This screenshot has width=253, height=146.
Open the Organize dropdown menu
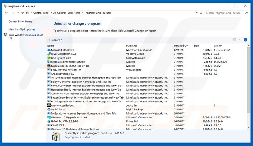[x=56, y=40]
